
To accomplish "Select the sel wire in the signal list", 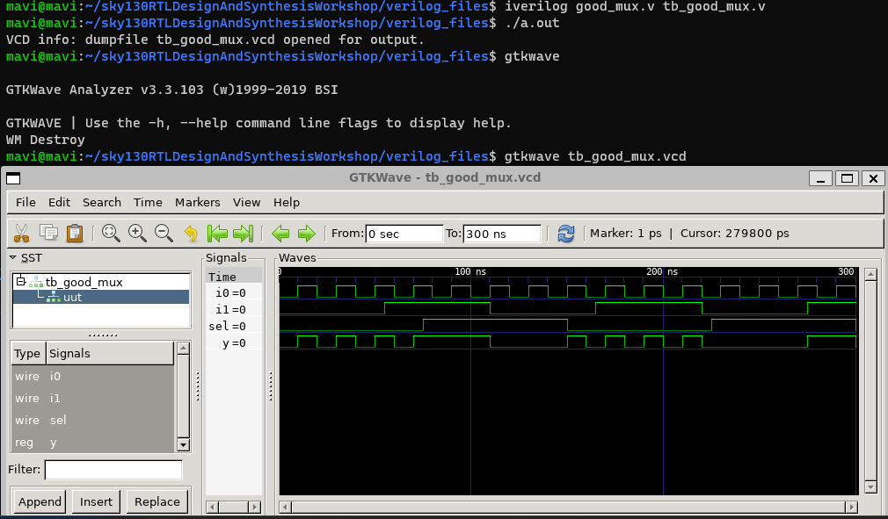I will point(57,420).
